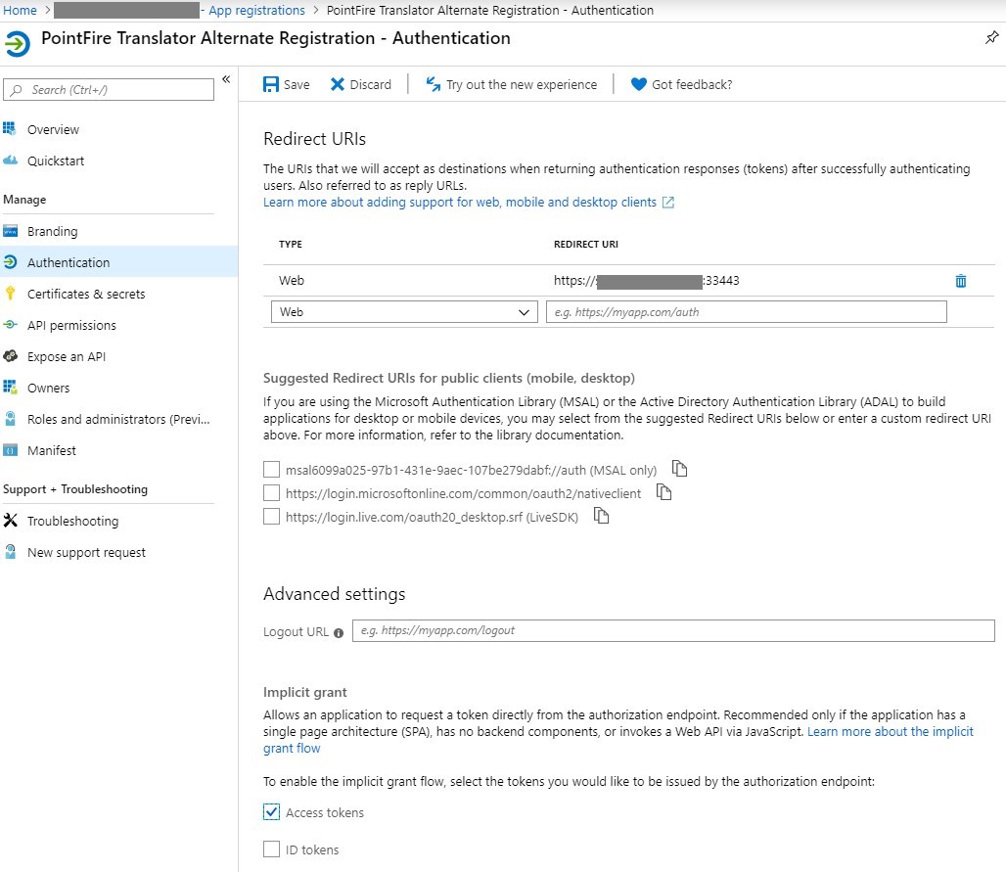Screen dimensions: 1006x872
Task: Copy the login.microsoftonline.com nativeclient URI
Action: click(664, 492)
